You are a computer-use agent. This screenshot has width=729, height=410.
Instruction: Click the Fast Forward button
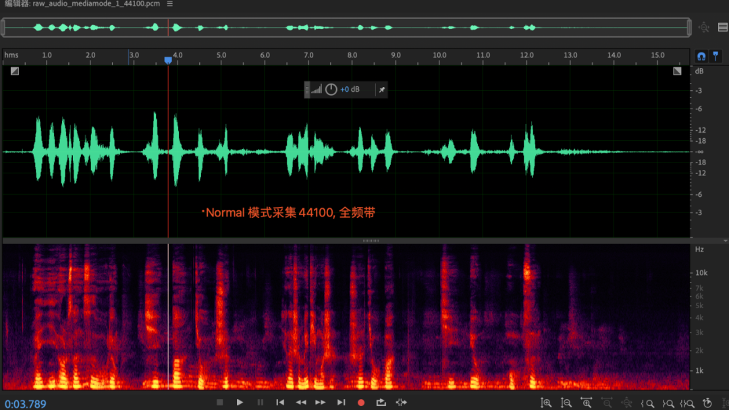pyautogui.click(x=321, y=403)
